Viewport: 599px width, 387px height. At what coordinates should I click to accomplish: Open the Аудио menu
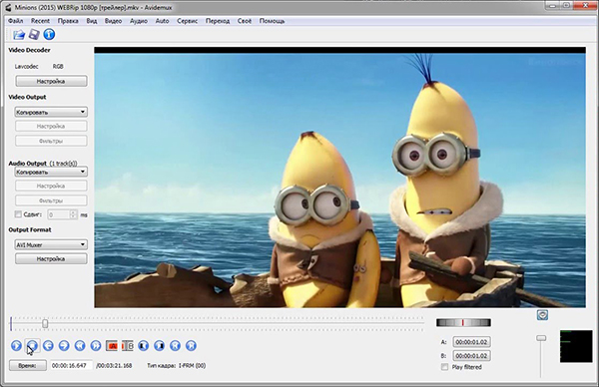139,21
